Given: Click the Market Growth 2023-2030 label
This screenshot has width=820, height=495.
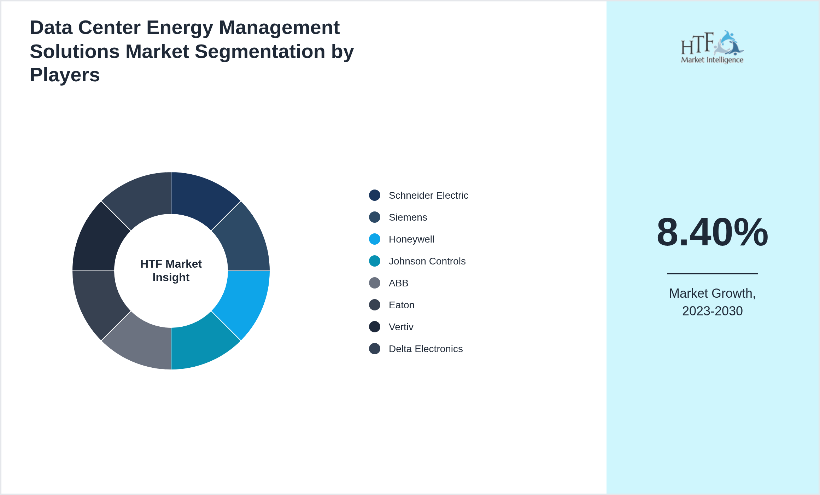Looking at the screenshot, I should pyautogui.click(x=713, y=302).
